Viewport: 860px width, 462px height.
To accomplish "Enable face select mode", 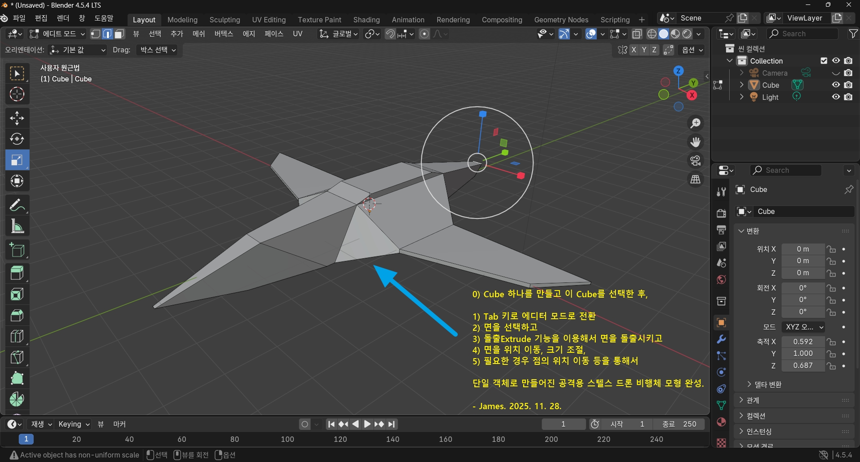I will point(119,34).
